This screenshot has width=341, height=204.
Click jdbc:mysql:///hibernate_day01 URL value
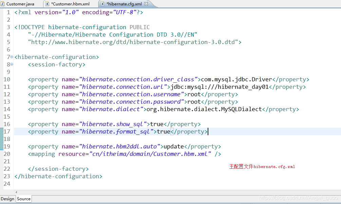point(220,87)
